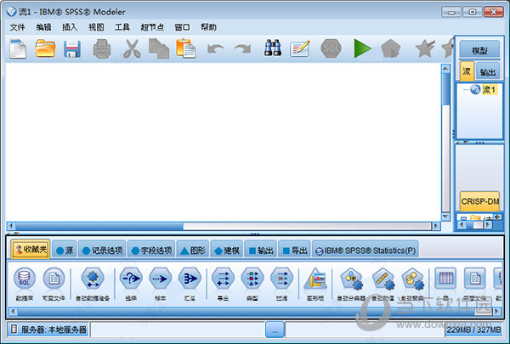
Task: Search for nodes with the binoculars icon
Action: coord(273,48)
